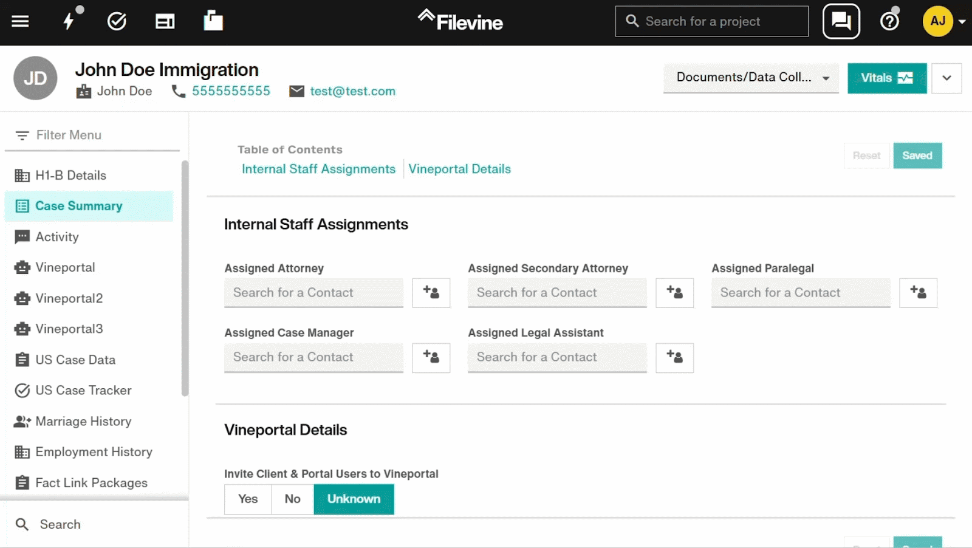The width and height of the screenshot is (972, 548).
Task: Click the Saved button
Action: (x=917, y=156)
